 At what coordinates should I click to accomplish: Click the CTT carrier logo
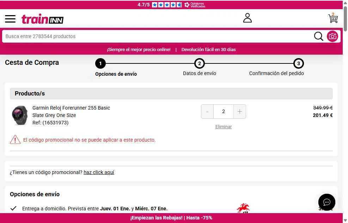click(243, 208)
